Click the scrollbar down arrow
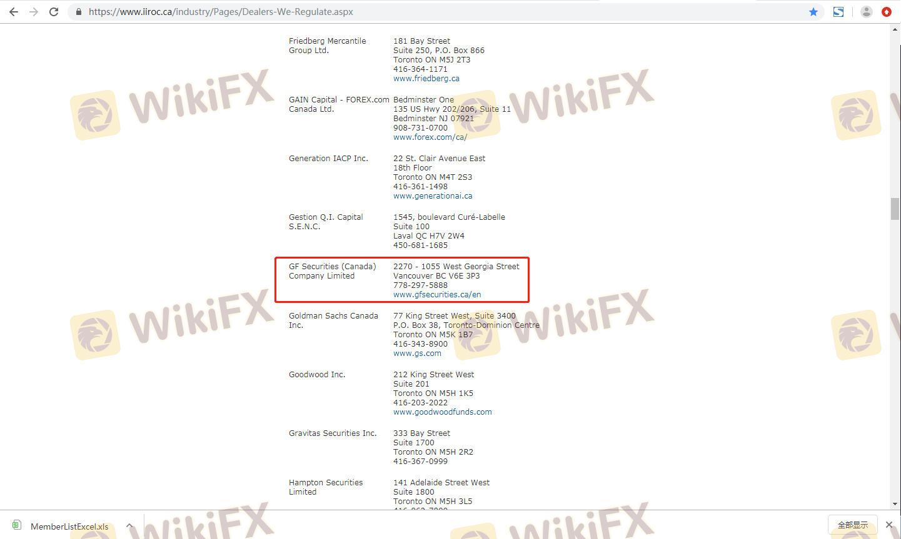The width and height of the screenshot is (901, 539). [895, 504]
